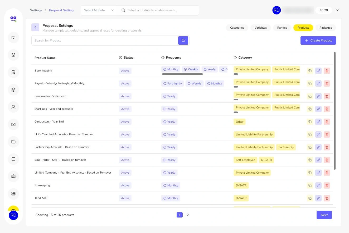Viewport: 349px width, 233px height.
Task: Delete the Partnership Accounts product row
Action: coord(327,147)
